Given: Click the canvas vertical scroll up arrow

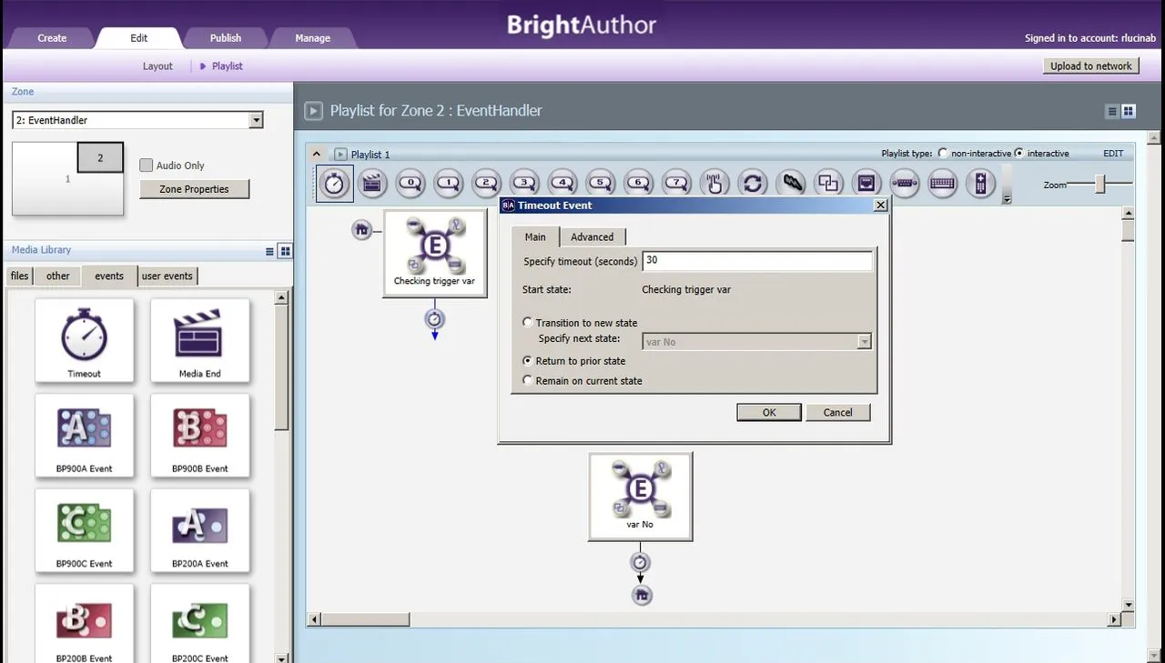Looking at the screenshot, I should 1129,213.
